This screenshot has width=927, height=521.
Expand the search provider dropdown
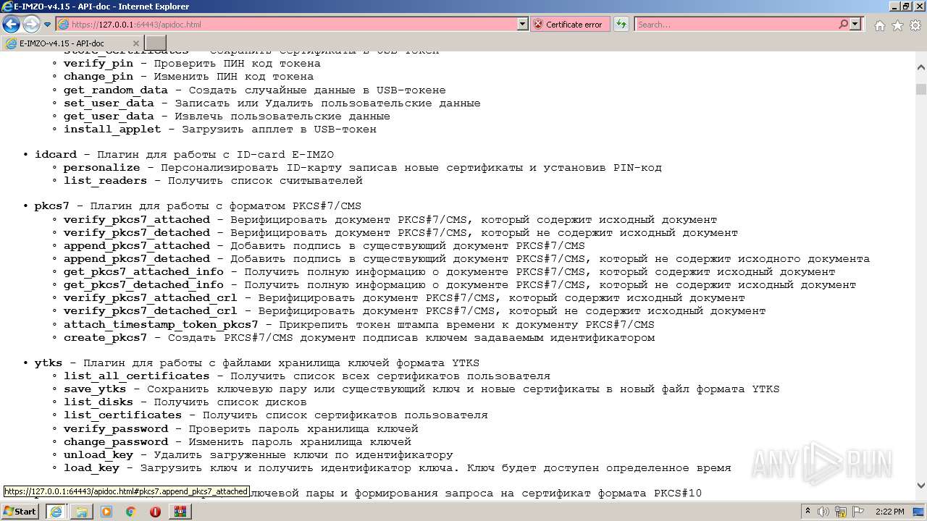pyautogui.click(x=855, y=25)
